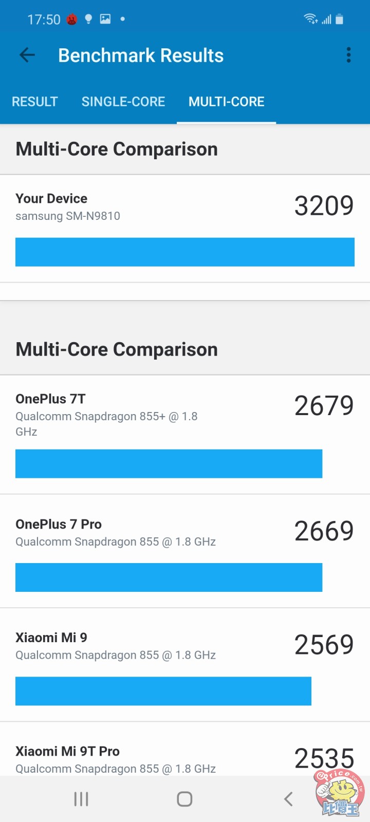Viewport: 370px width, 822px height.
Task: Tap the image notification icon in status bar
Action: pyautogui.click(x=105, y=18)
